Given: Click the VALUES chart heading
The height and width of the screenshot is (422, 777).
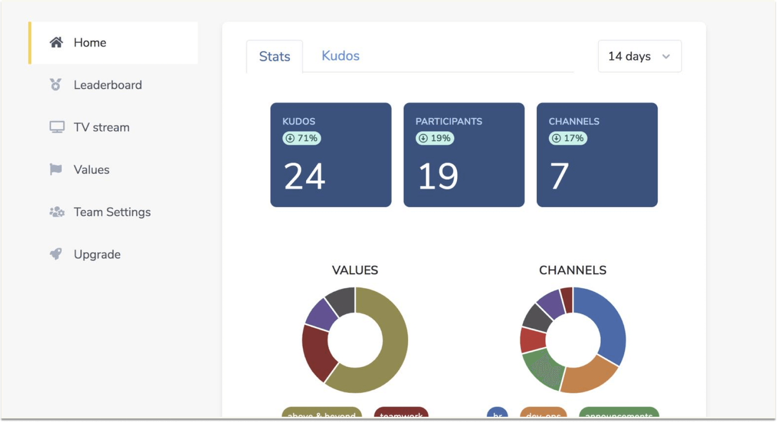Looking at the screenshot, I should (x=355, y=270).
